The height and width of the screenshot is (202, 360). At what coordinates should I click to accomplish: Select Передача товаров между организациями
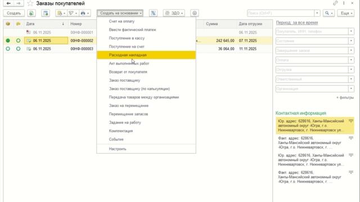pyautogui.click(x=146, y=97)
